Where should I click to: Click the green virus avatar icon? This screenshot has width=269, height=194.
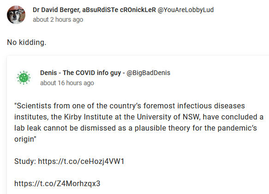(x=24, y=78)
